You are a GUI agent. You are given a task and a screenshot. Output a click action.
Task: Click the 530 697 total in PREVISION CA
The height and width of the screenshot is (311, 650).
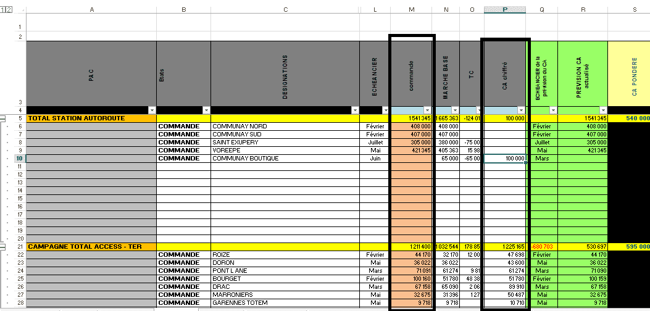point(583,247)
